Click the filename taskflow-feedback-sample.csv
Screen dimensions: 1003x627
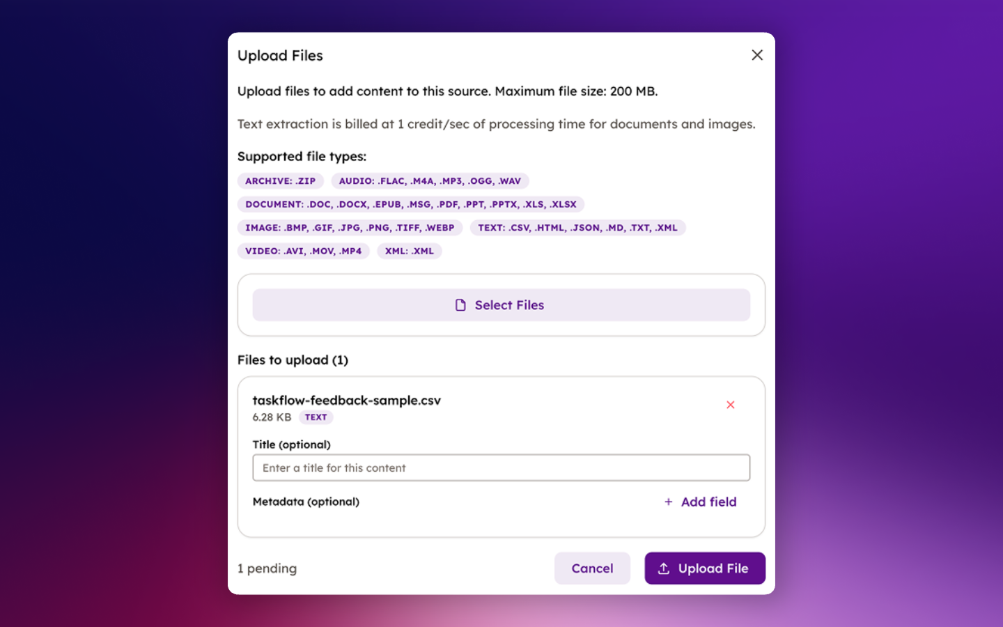click(x=347, y=401)
